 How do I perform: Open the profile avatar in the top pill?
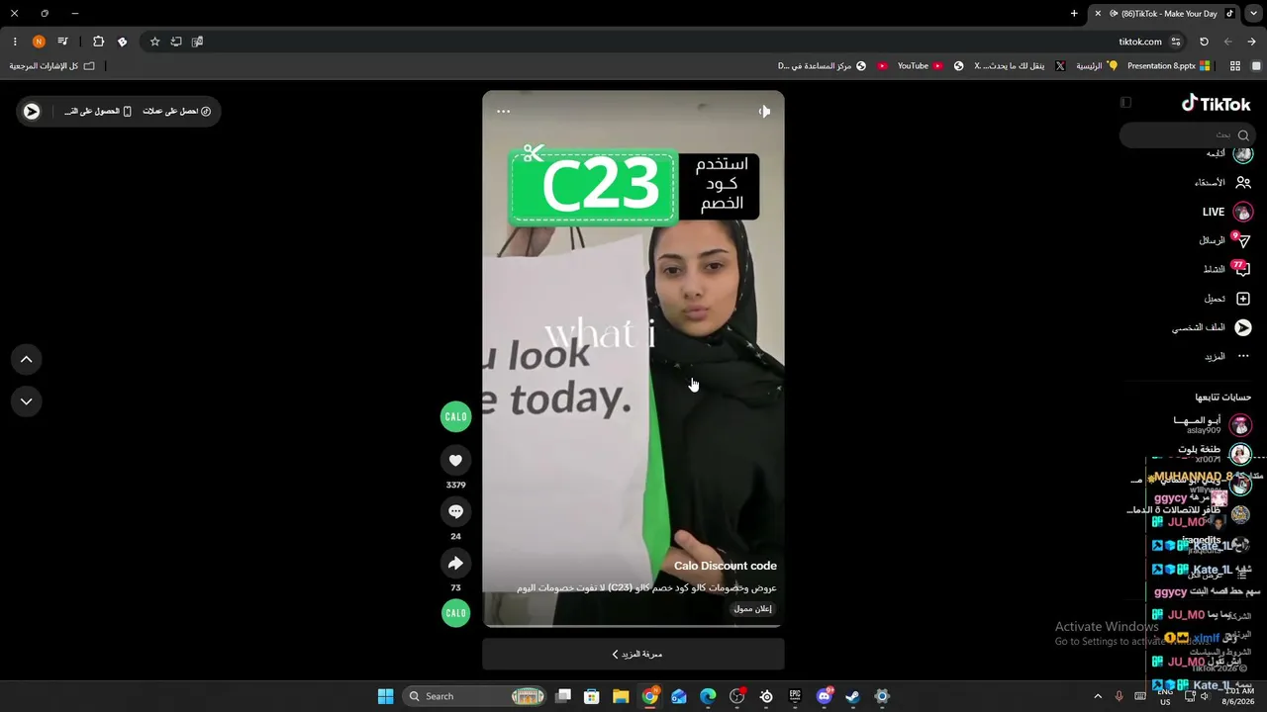click(32, 112)
